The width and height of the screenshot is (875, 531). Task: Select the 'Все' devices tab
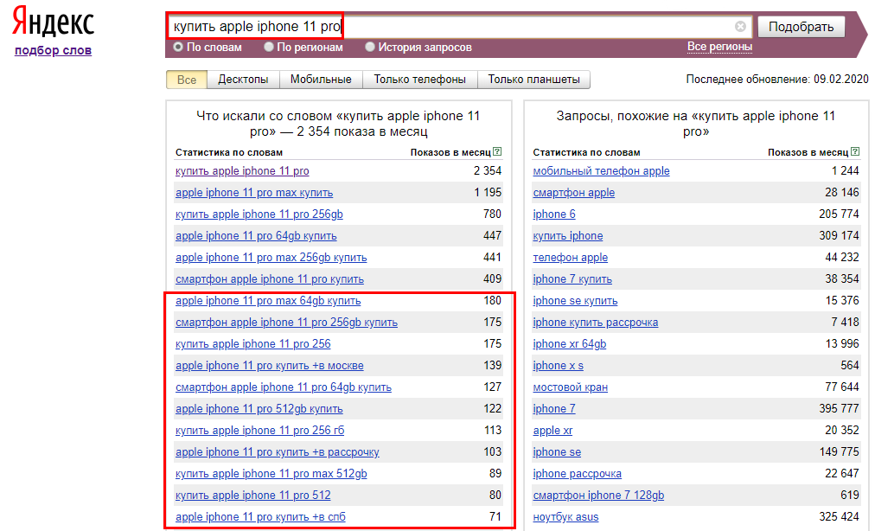[x=187, y=80]
